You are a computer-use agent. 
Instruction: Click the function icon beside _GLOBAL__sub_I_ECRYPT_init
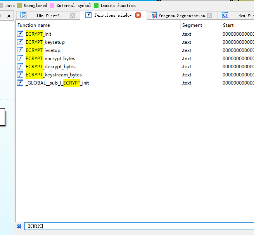[20, 83]
